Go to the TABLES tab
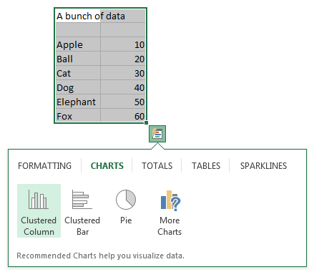 tap(206, 165)
